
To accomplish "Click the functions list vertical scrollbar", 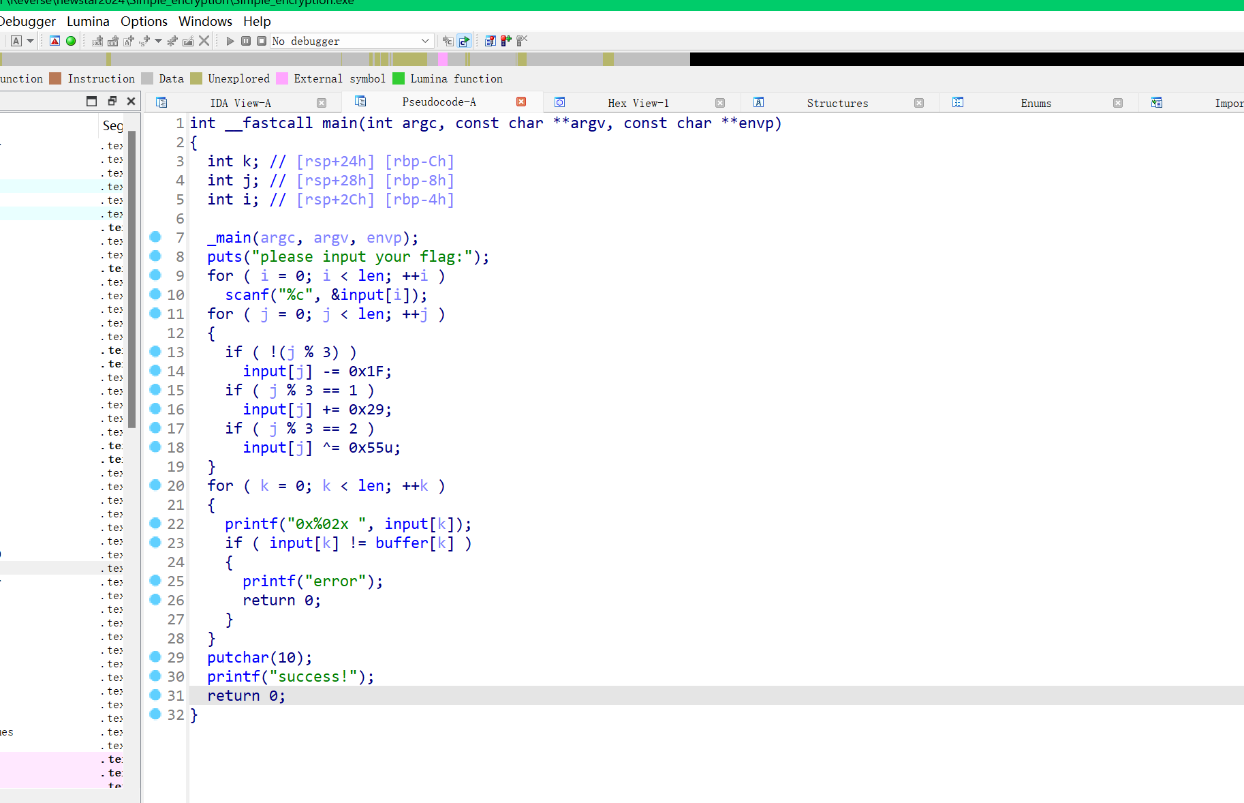I will tap(132, 279).
